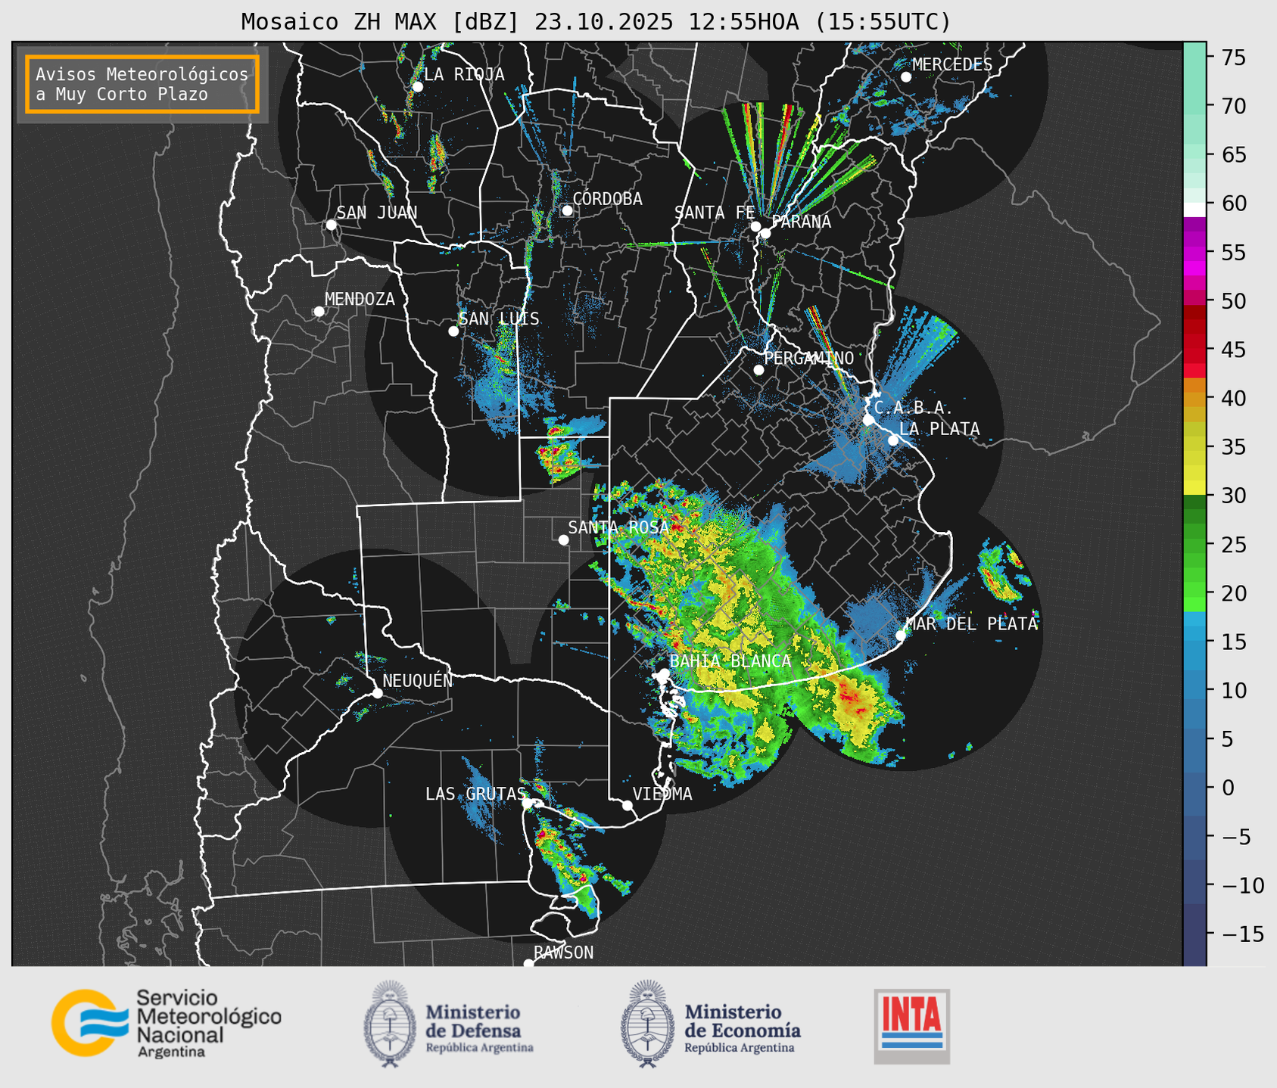This screenshot has height=1088, width=1277.
Task: Open the Avisos Meteorológicos a Muy Corto Plazo box
Action: pyautogui.click(x=142, y=84)
